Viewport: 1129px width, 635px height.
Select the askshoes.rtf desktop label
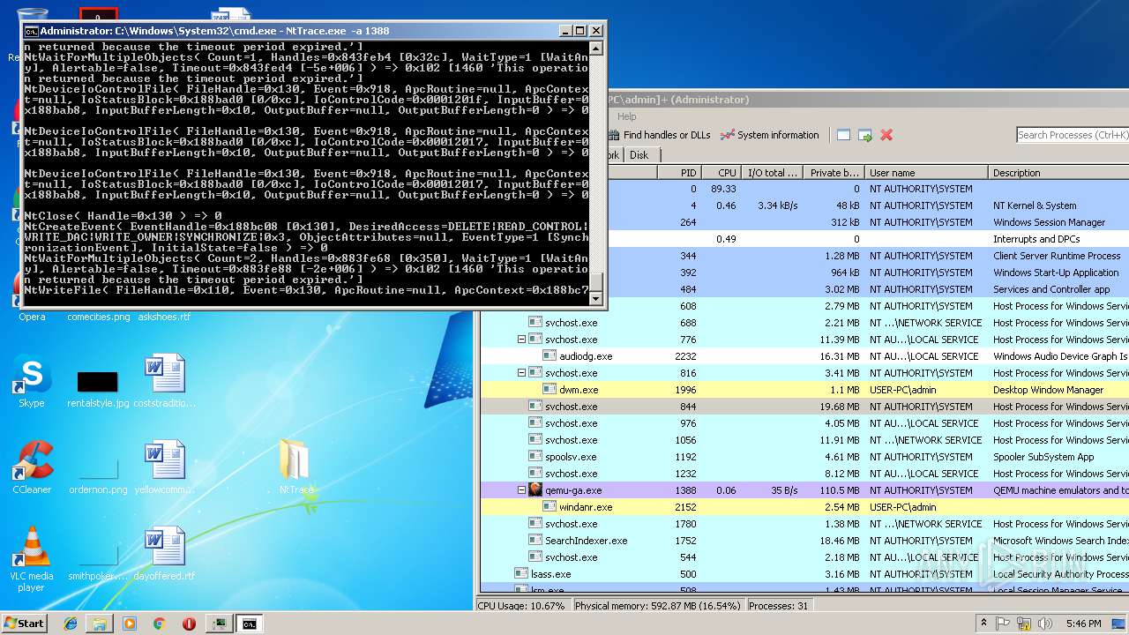[164, 317]
